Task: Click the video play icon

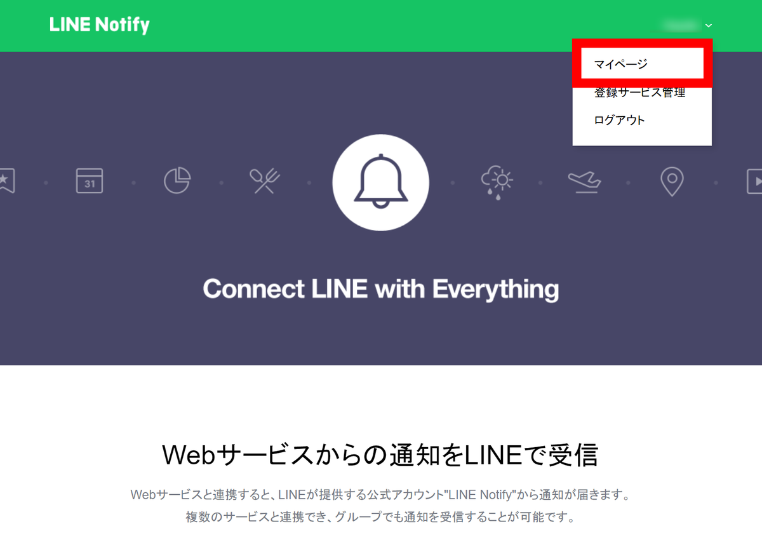Action: pyautogui.click(x=754, y=182)
